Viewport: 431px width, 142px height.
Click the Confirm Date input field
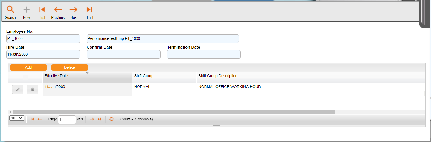point(123,54)
